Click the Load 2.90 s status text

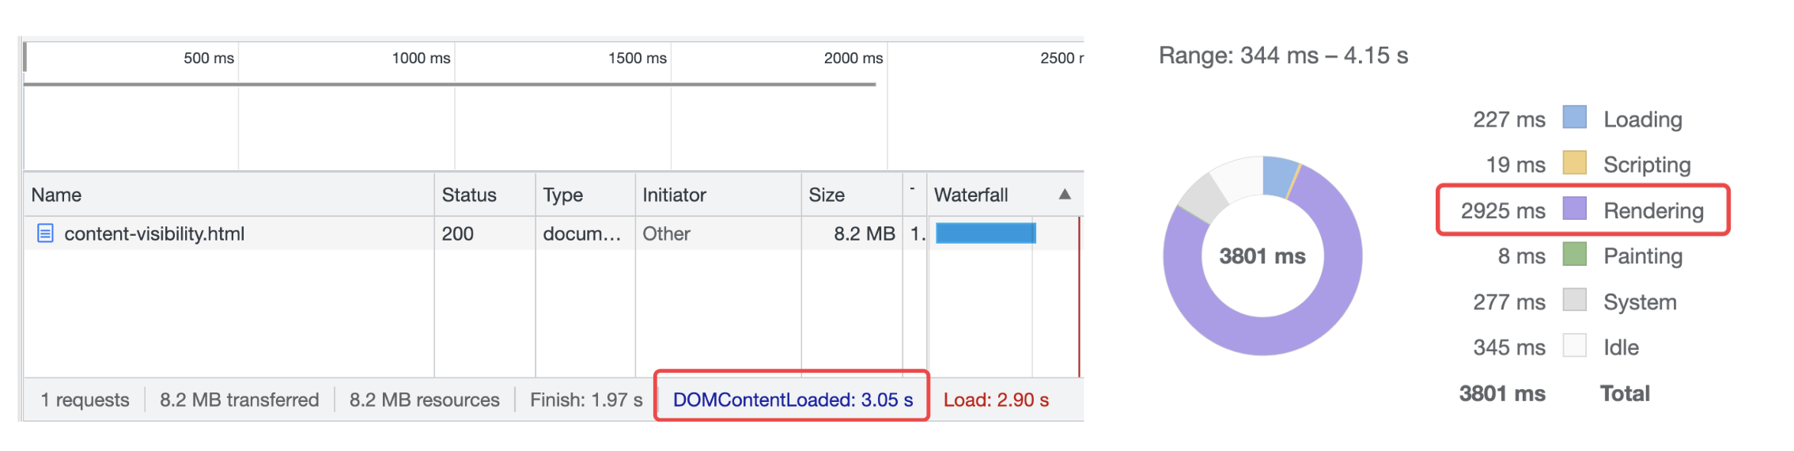pyautogui.click(x=996, y=400)
